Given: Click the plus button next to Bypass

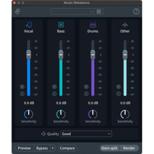Looking at the screenshot, I should click(53, 148).
